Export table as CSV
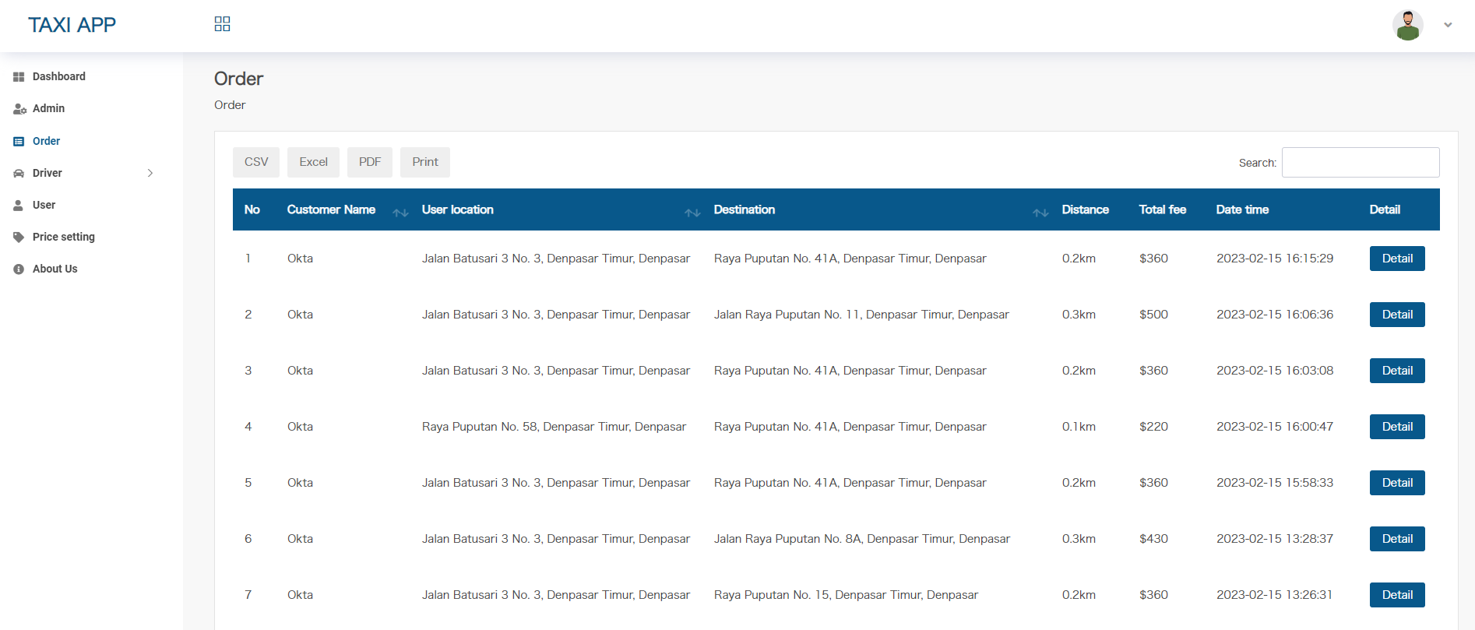Screen dimensions: 1475x630 tap(256, 162)
